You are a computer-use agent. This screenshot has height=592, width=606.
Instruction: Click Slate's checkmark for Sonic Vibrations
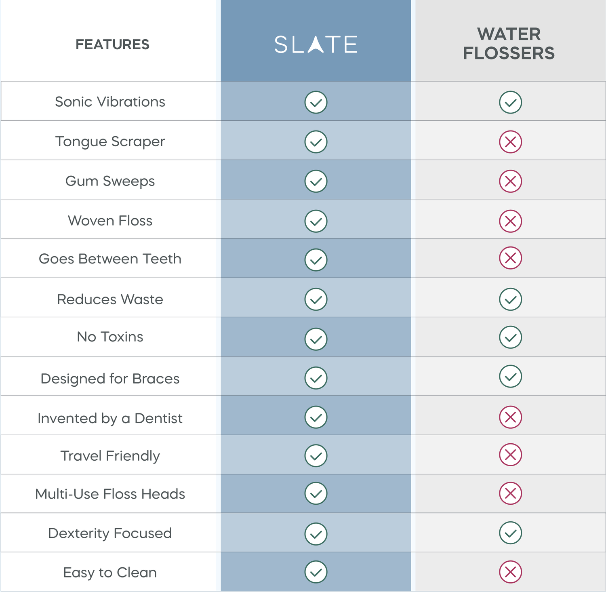click(x=316, y=102)
